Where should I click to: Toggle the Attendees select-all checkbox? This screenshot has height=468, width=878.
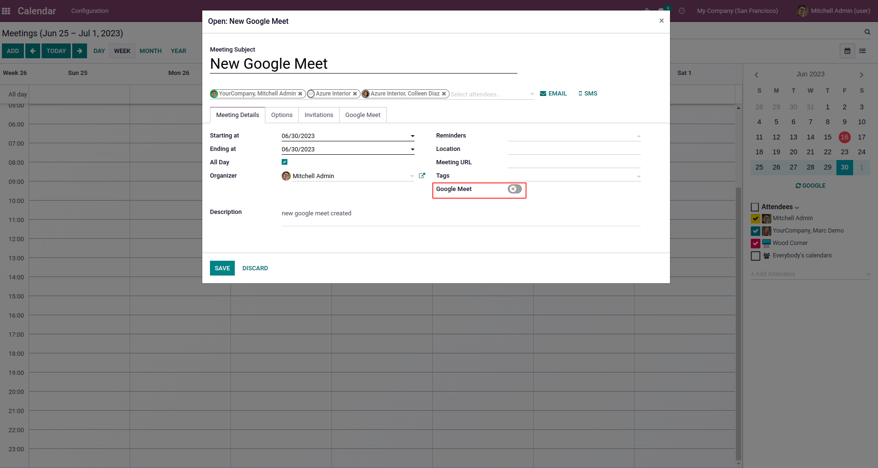click(755, 207)
